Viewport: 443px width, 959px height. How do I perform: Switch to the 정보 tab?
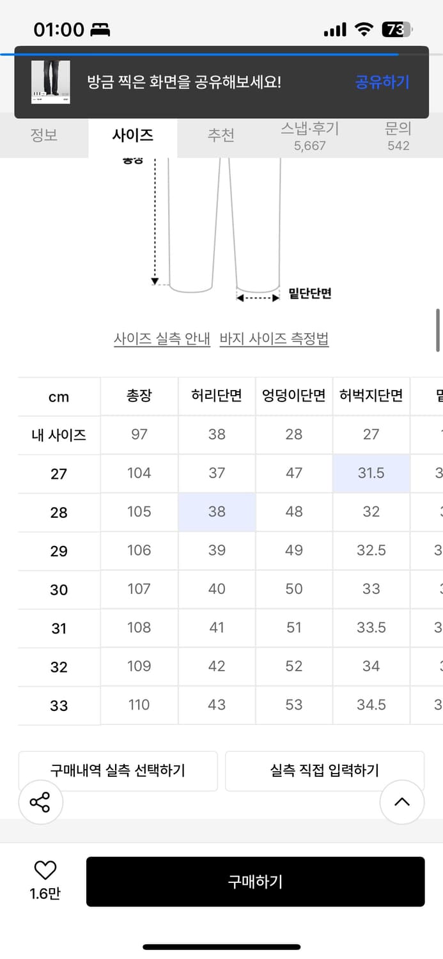44,136
